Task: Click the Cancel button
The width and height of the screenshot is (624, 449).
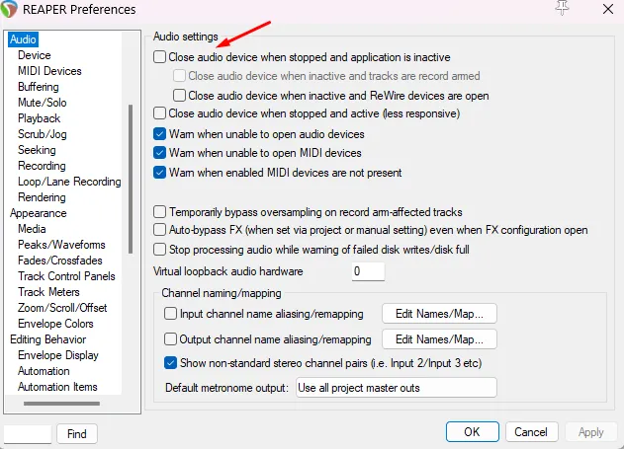Action: [531, 432]
